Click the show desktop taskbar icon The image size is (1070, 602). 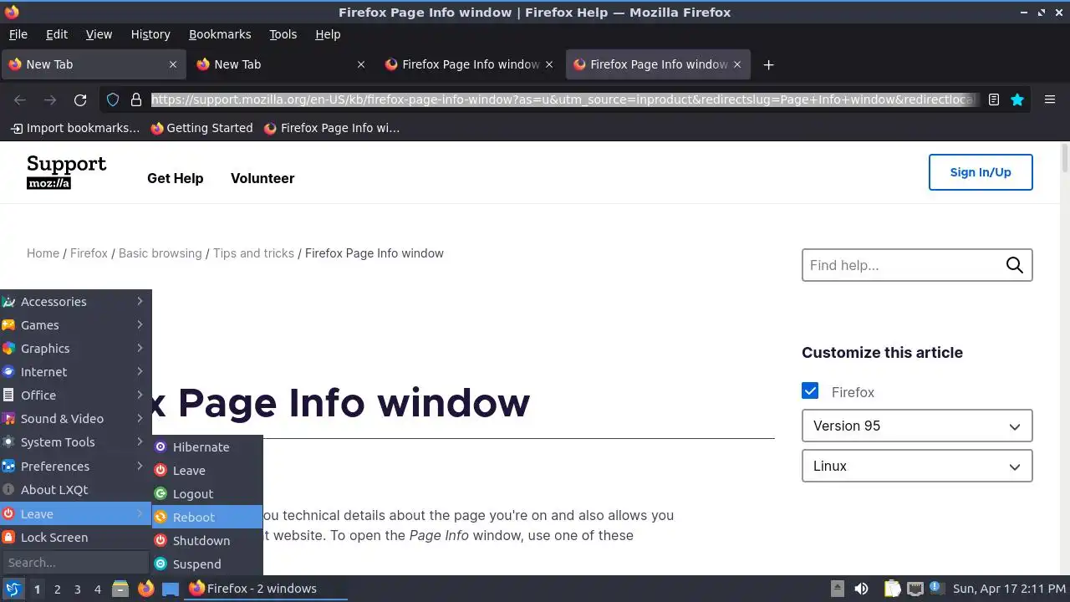click(x=171, y=589)
